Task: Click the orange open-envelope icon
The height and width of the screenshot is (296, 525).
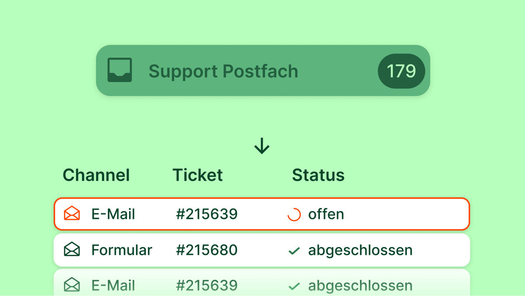Action: [72, 214]
